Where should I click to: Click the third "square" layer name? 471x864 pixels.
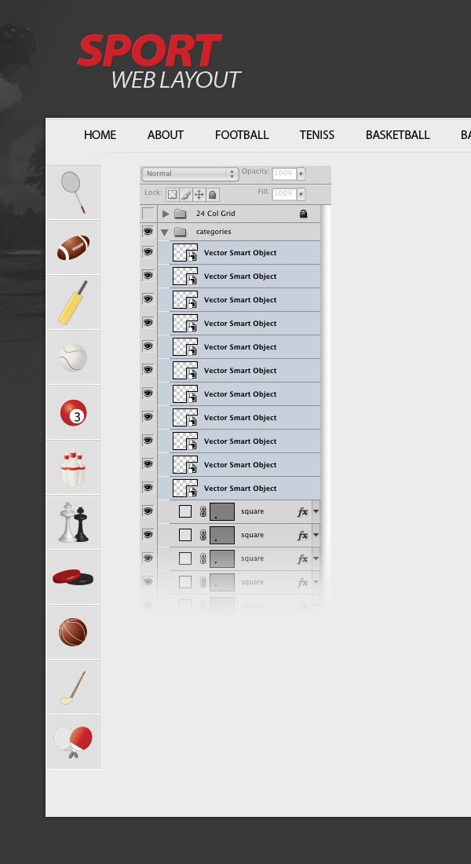(x=252, y=558)
